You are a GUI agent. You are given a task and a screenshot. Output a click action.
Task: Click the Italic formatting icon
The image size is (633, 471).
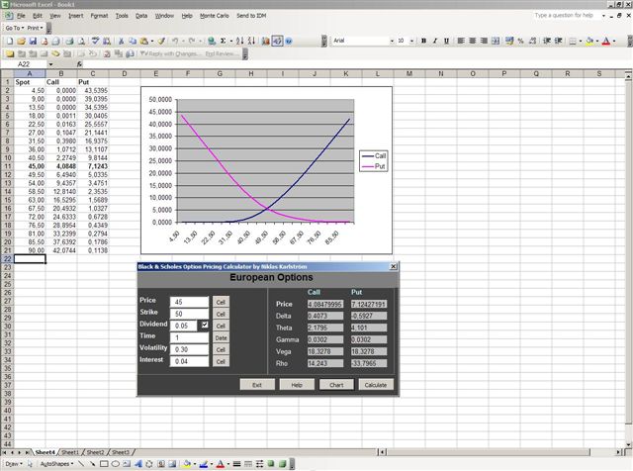point(434,41)
